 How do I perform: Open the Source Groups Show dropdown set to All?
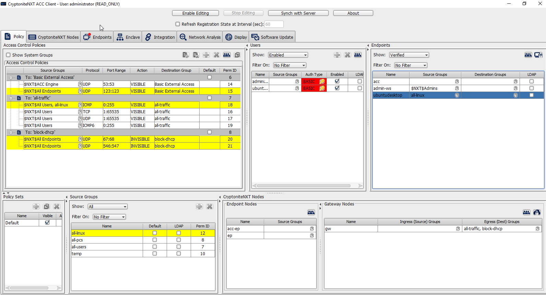coord(108,206)
